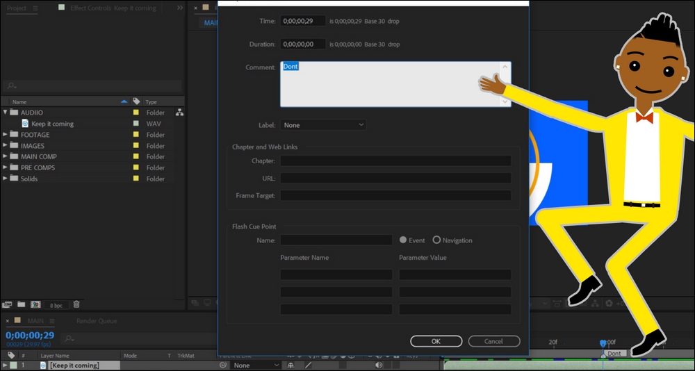The height and width of the screenshot is (371, 695).
Task: Click in the Comment text area
Action: tap(390, 84)
